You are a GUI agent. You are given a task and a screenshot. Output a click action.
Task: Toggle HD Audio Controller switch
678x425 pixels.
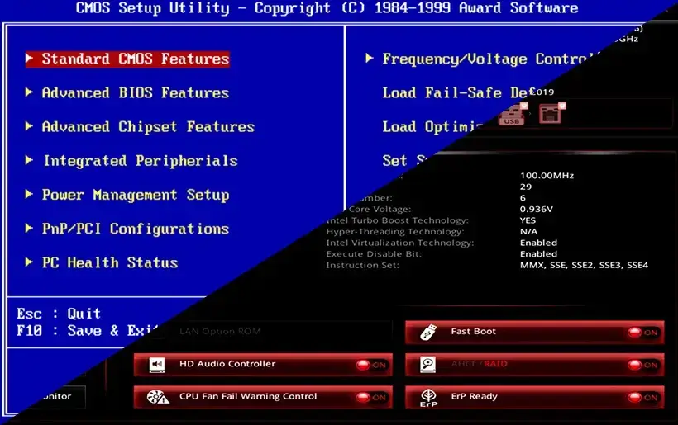[x=371, y=365]
